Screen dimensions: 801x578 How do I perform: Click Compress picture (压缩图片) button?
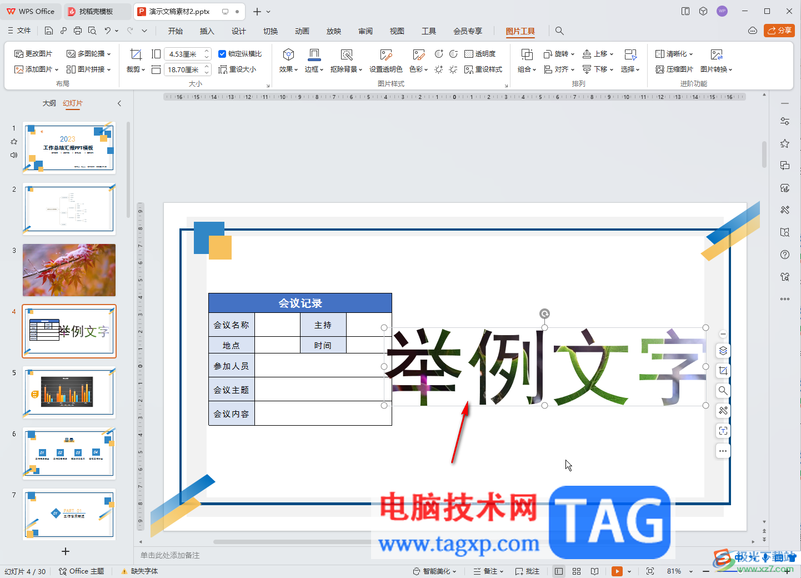(x=674, y=69)
